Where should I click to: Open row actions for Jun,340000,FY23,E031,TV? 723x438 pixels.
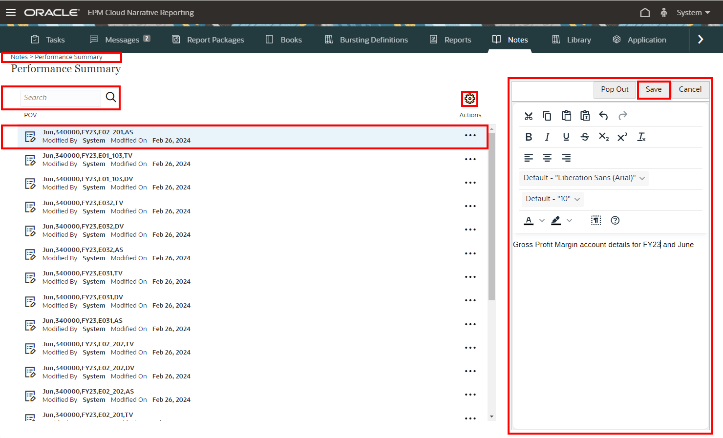tap(470, 277)
